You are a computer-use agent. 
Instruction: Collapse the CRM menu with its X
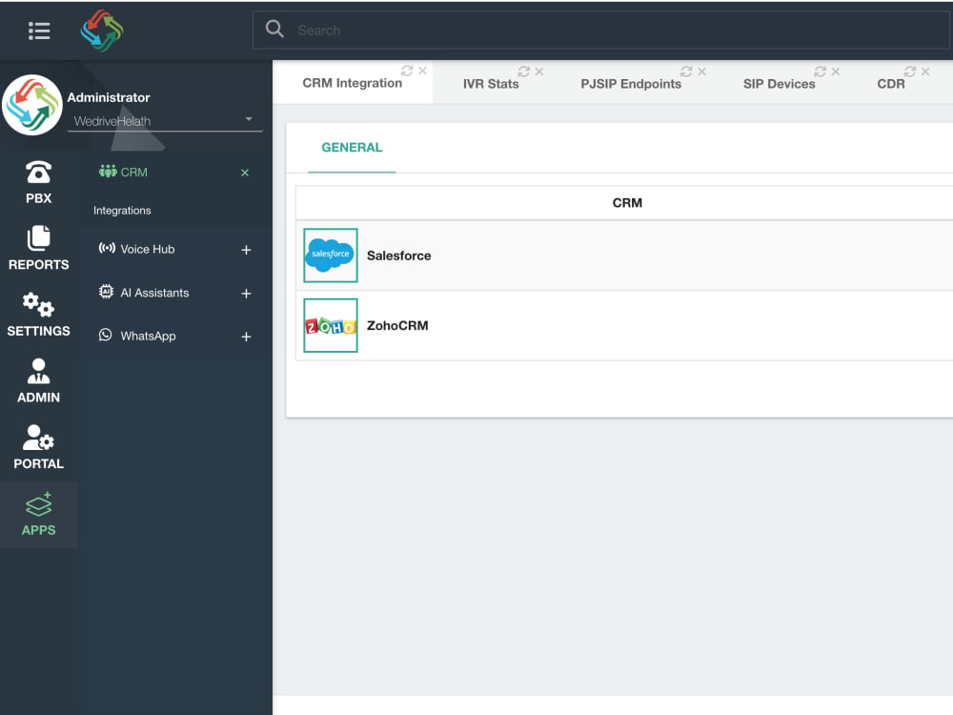click(x=245, y=173)
